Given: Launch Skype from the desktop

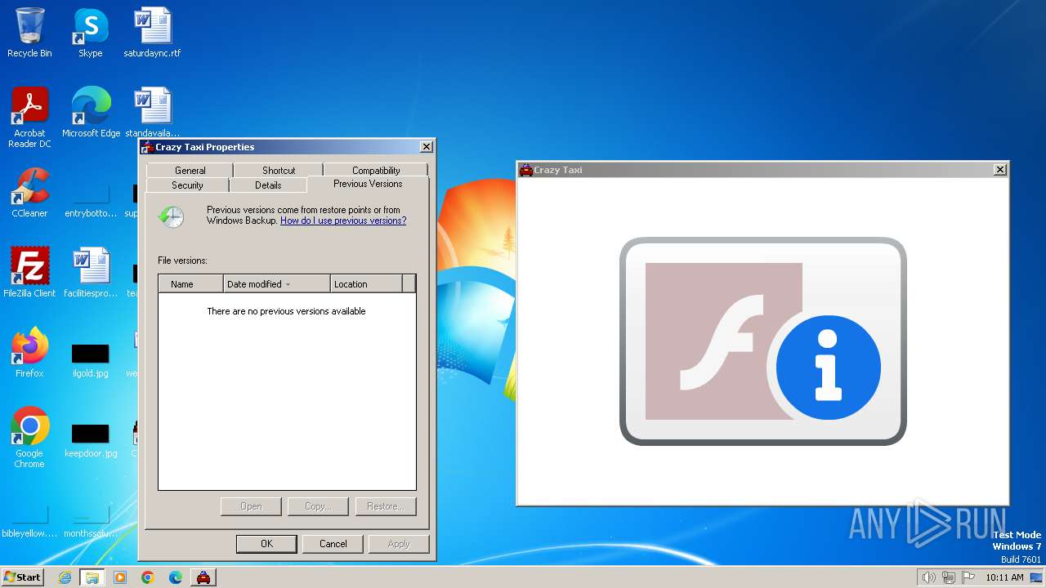Looking at the screenshot, I should point(90,33).
